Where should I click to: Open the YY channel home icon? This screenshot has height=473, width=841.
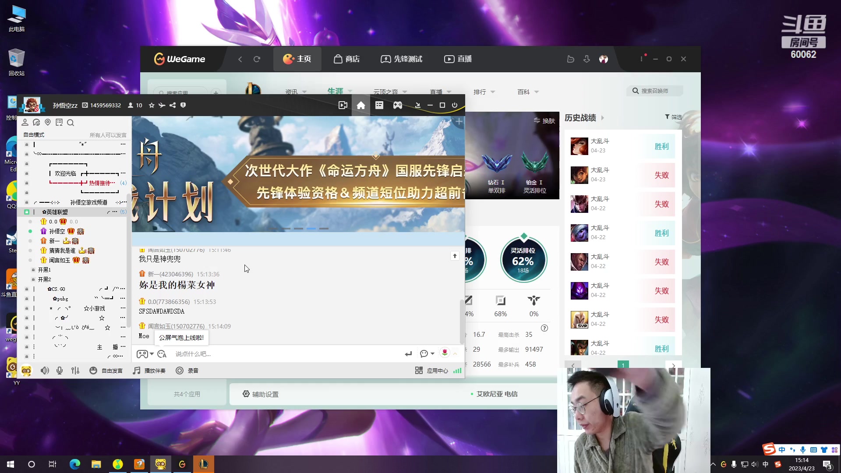[361, 105]
